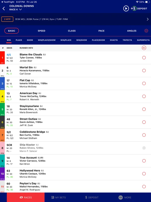The image size is (151, 202).
Task: Tap purple saddle cloth number 10
Action: click(2, 174)
